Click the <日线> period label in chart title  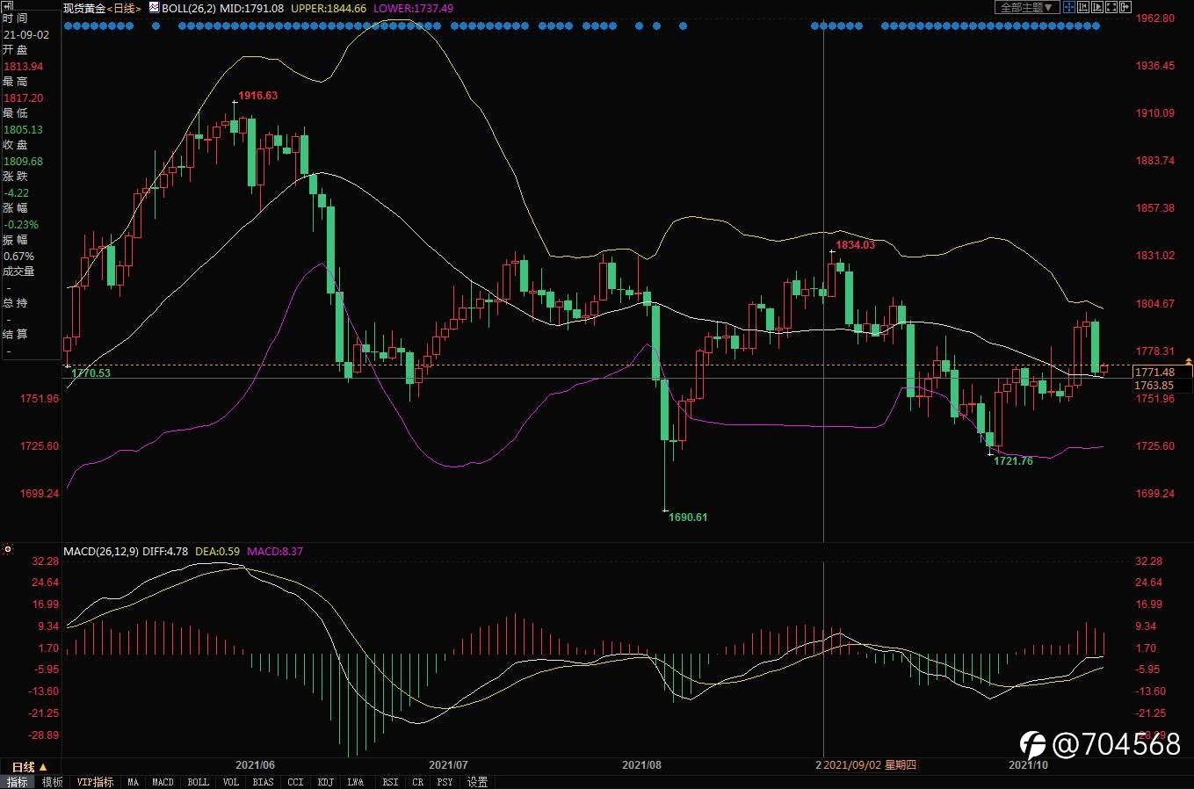tap(124, 8)
